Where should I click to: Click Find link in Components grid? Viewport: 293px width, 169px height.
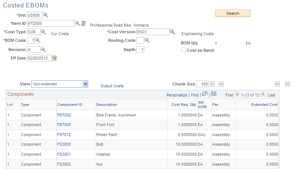pos(195,95)
